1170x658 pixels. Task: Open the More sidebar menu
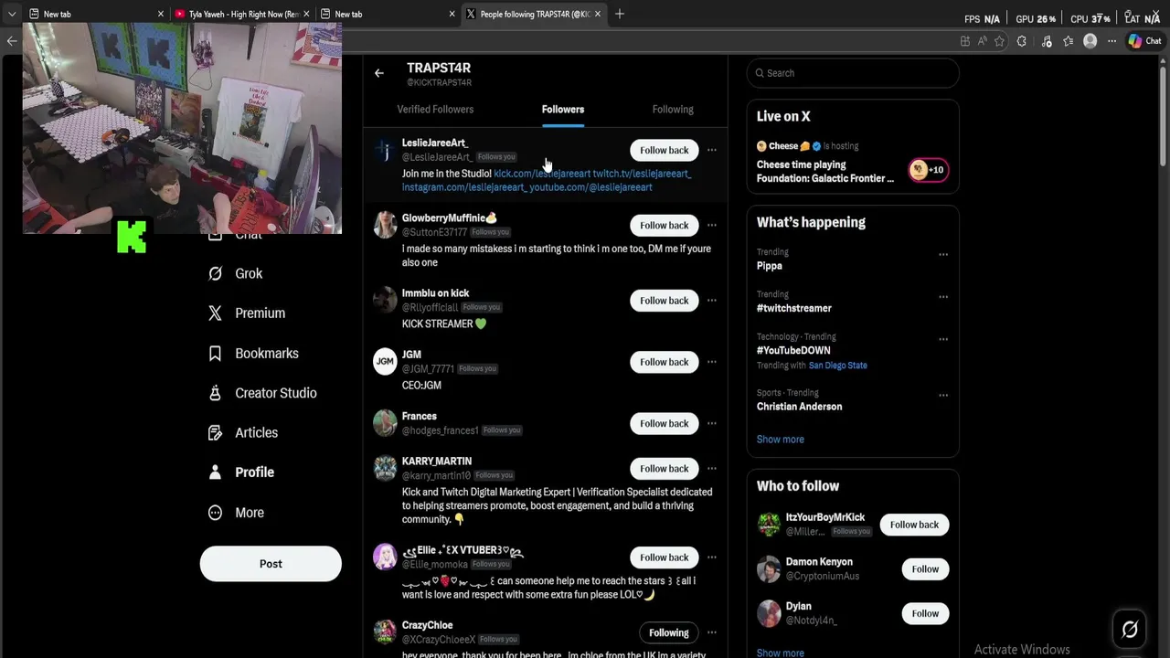coord(236,513)
